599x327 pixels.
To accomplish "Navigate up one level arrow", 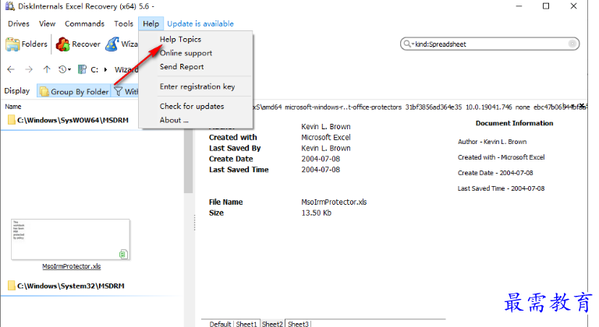I will point(47,69).
